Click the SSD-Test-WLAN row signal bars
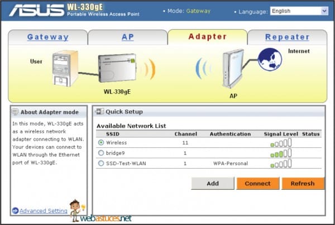 pos(281,164)
